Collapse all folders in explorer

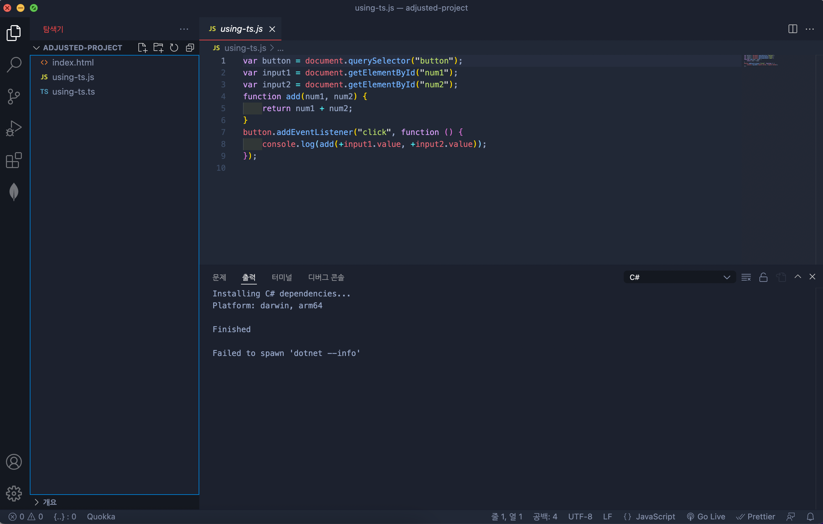point(190,48)
